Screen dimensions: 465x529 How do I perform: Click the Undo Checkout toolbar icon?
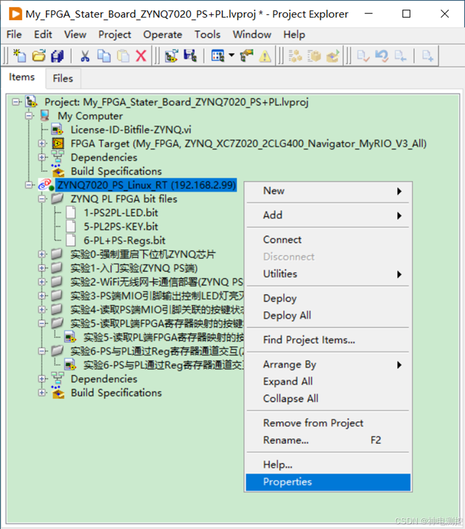382,56
